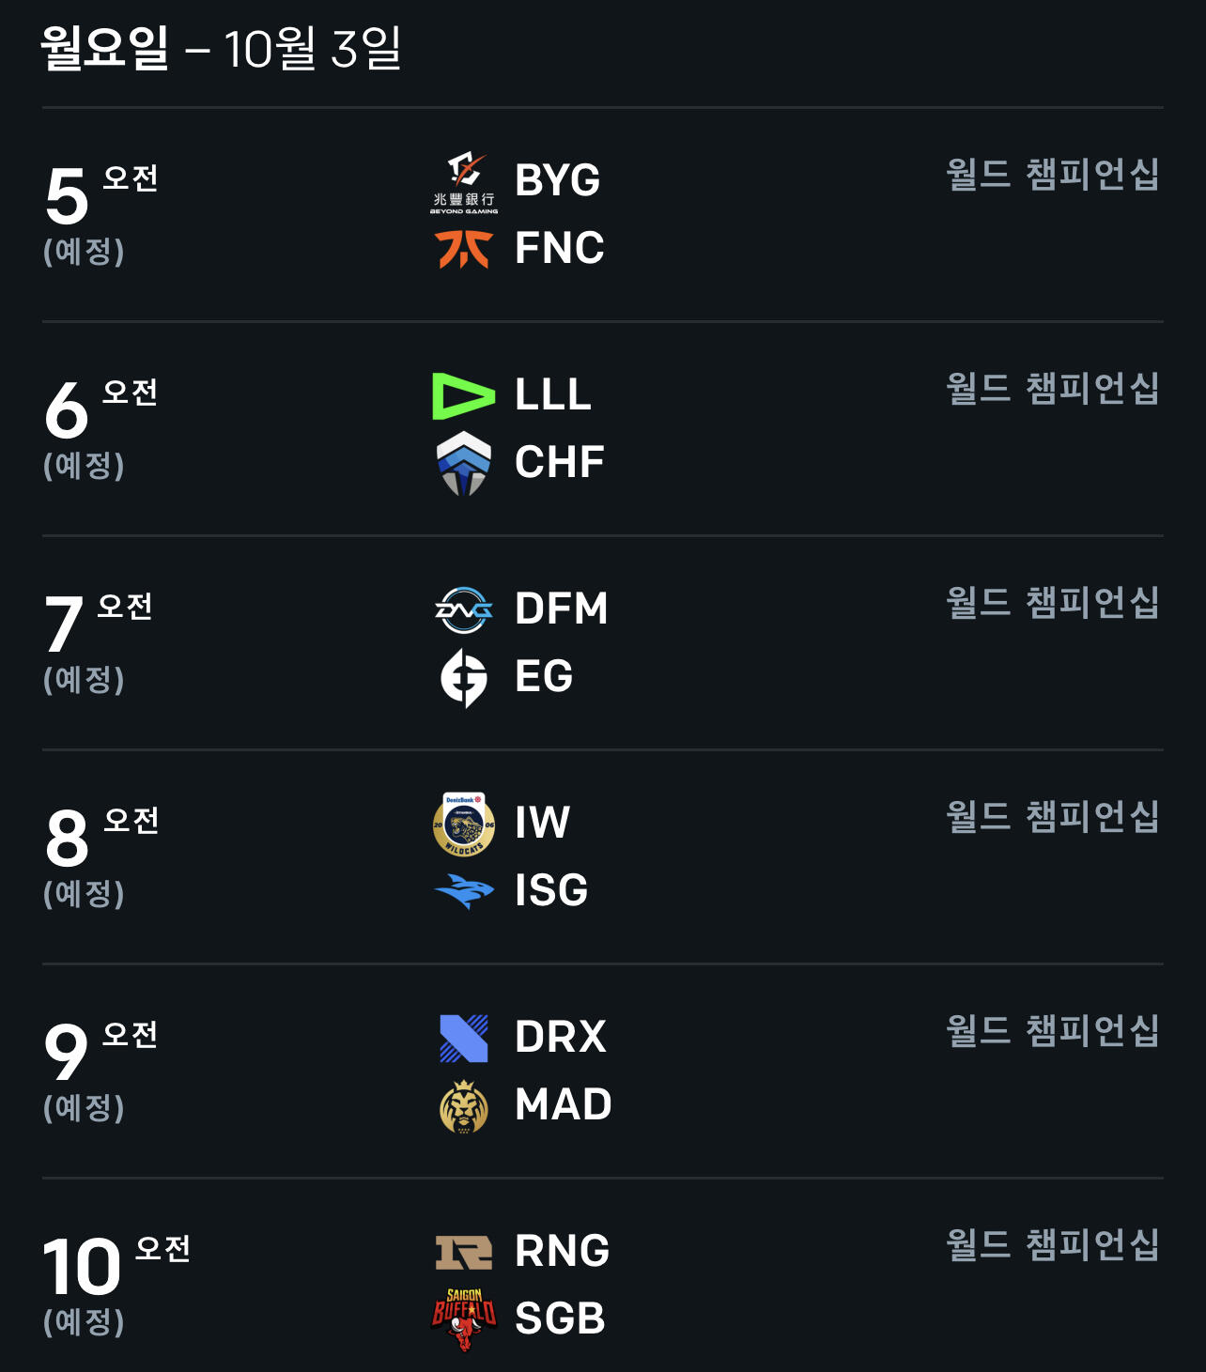
Task: Click the 월드 챔피언십 label for 8 오전 match
Action: [x=1053, y=817]
